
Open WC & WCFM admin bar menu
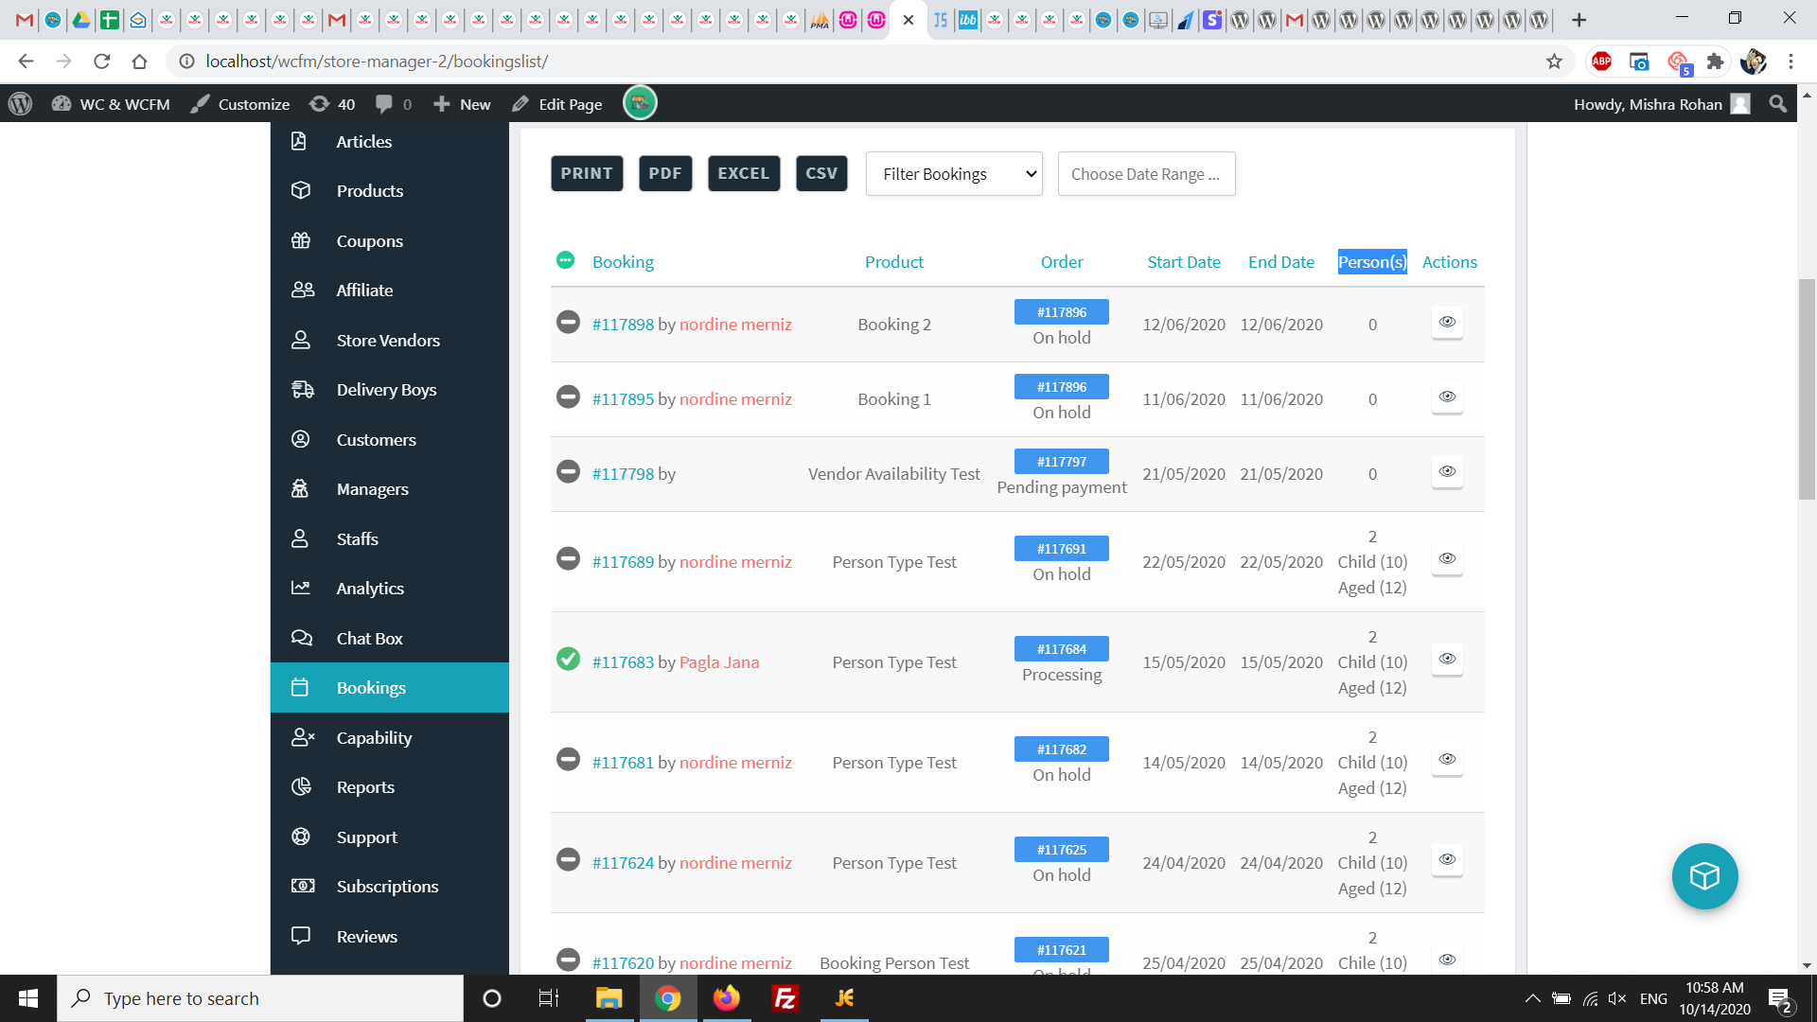click(x=112, y=104)
